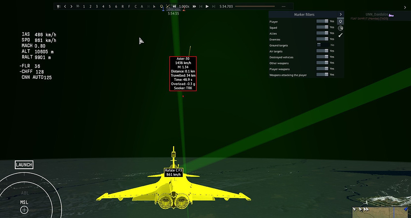Click the Marker filters panel title
Image resolution: width=411 pixels, height=218 pixels.
pos(304,15)
